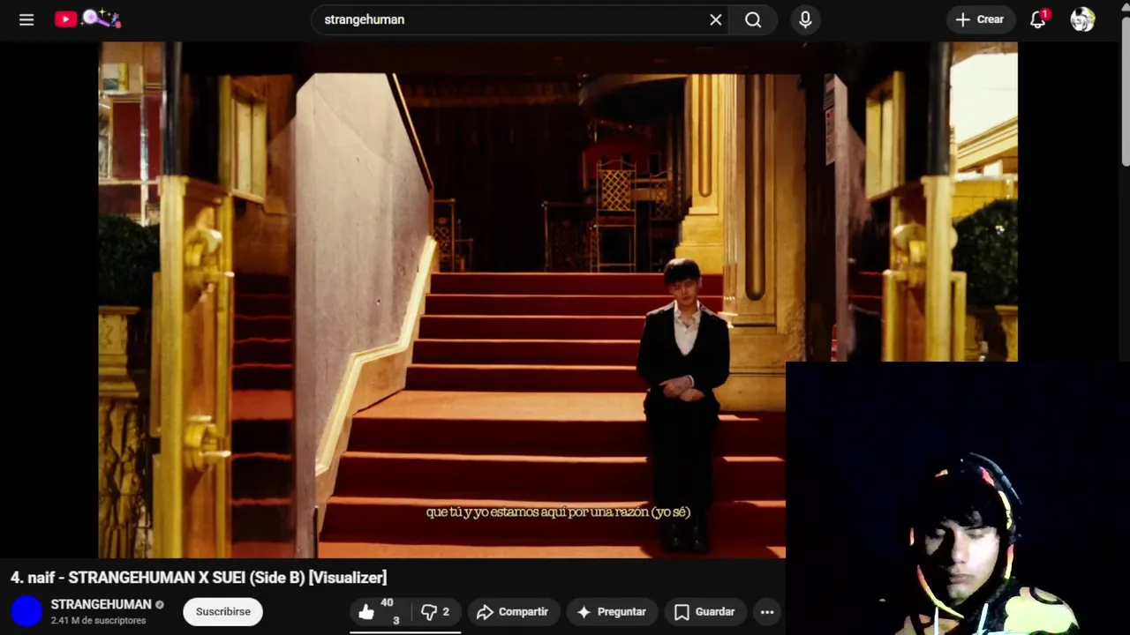1130x635 pixels.
Task: Run search with magnifier button
Action: pos(753,19)
